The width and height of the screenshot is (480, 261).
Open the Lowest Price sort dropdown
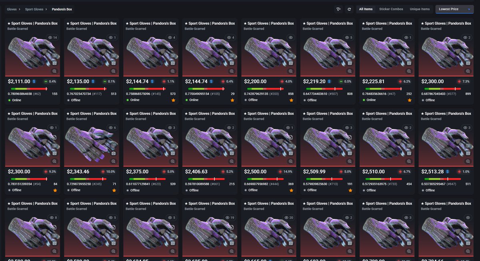[x=454, y=9]
